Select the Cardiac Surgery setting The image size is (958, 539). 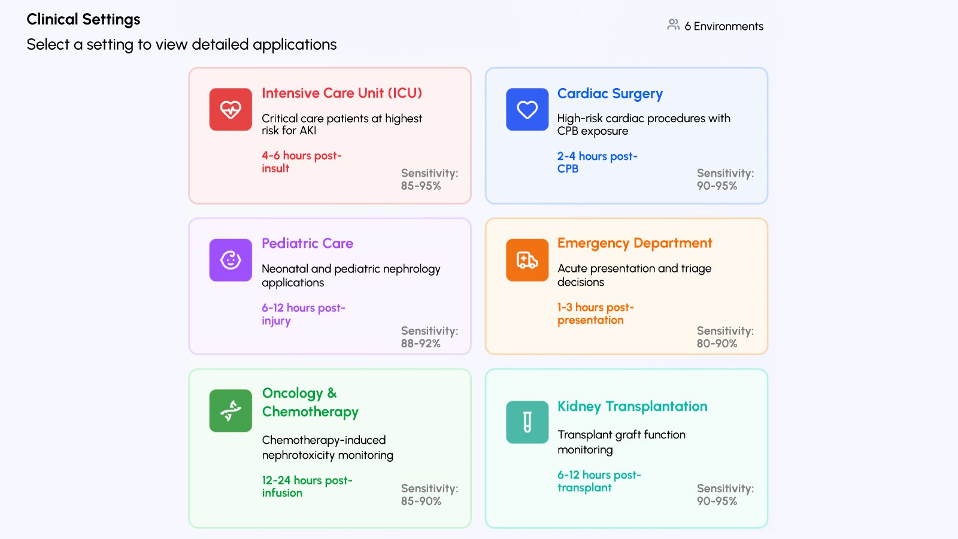(x=626, y=135)
